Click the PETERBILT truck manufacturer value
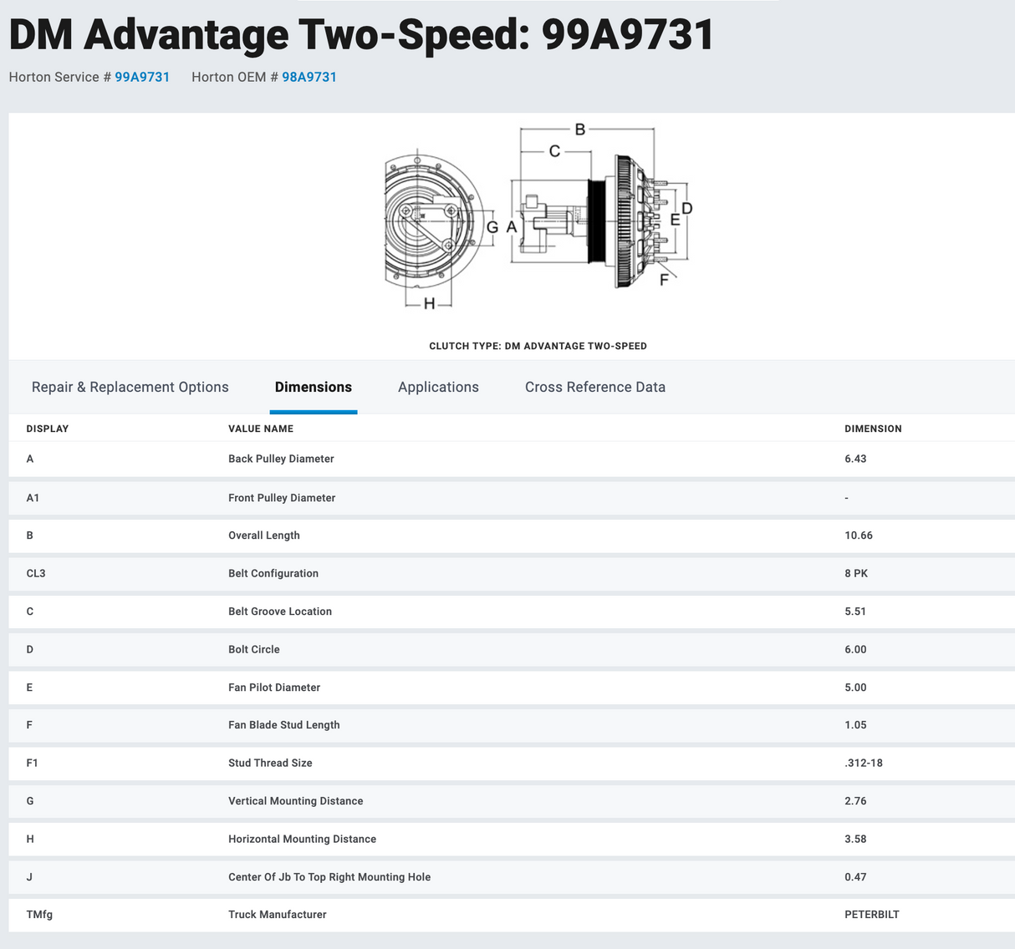Viewport: 1015px width, 949px height. [871, 915]
